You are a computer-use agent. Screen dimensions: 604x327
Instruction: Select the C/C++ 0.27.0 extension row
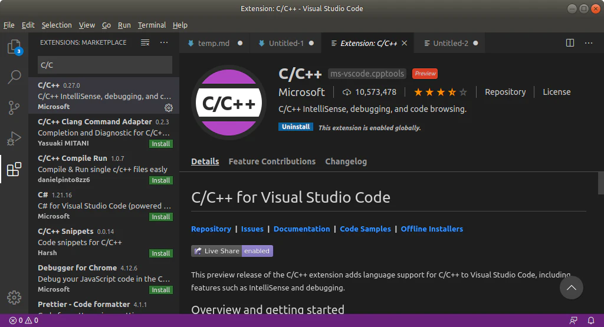click(x=104, y=95)
